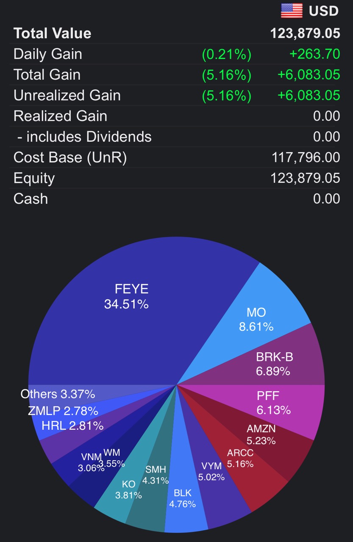Select the Realized Gain row

click(176, 116)
